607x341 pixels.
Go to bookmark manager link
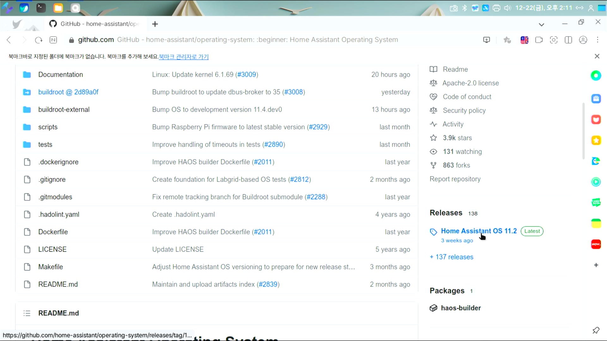[x=184, y=57]
